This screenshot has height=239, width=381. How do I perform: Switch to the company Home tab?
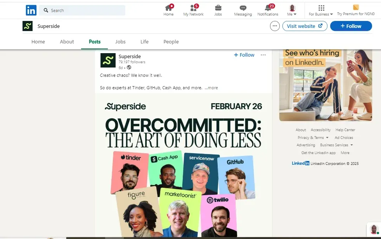[38, 42]
